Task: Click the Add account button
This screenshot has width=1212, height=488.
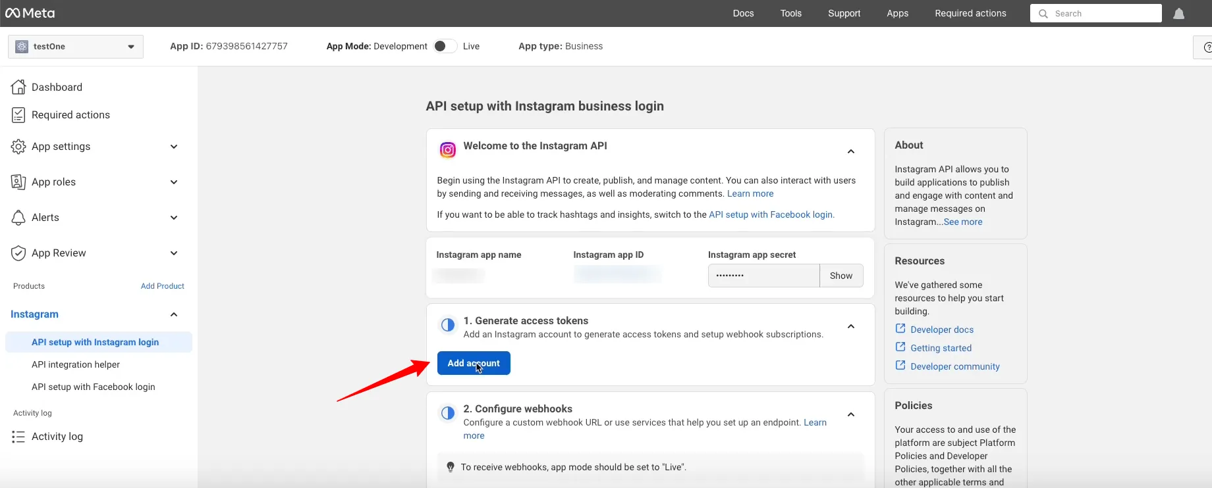Action: point(474,363)
